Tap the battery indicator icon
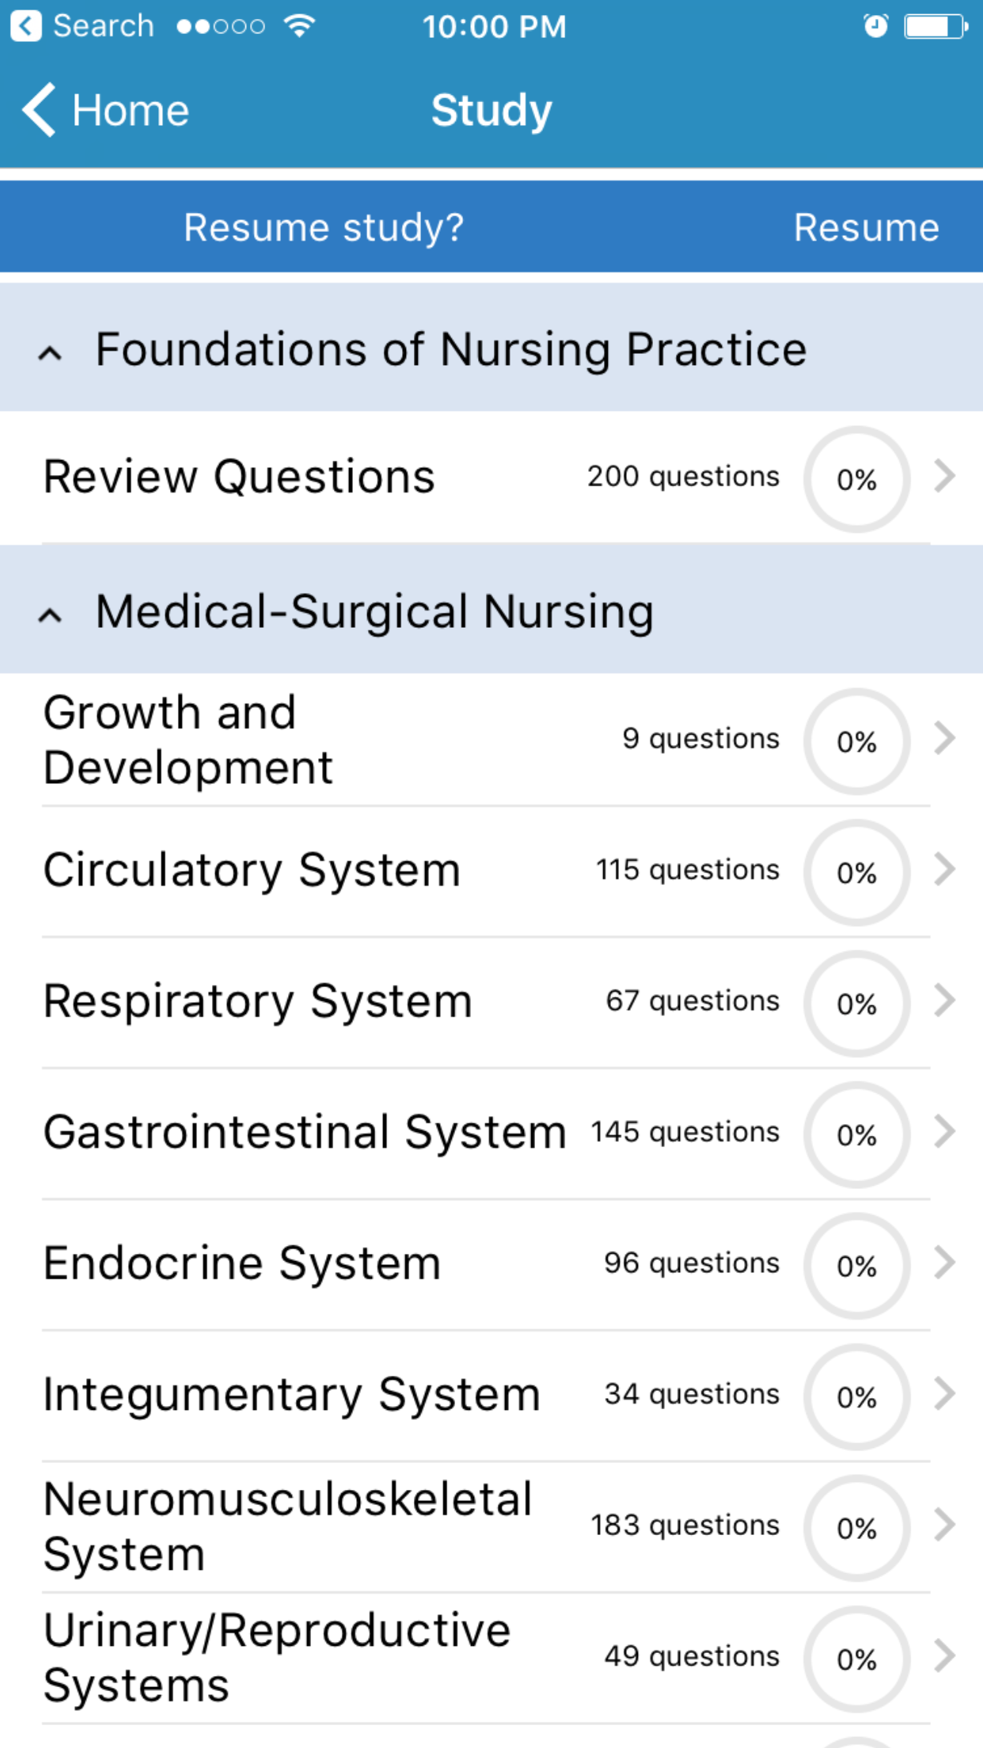 click(936, 27)
